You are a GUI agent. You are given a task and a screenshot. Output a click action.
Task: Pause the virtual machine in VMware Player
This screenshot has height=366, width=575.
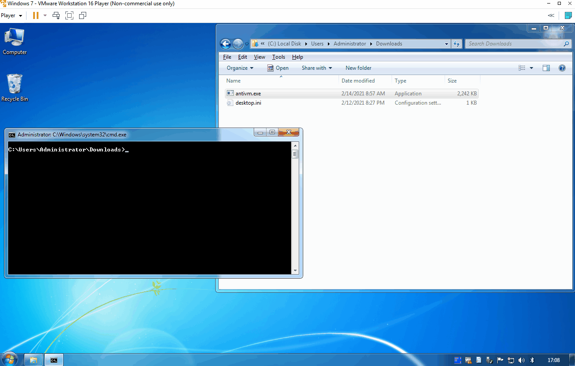(x=35, y=15)
